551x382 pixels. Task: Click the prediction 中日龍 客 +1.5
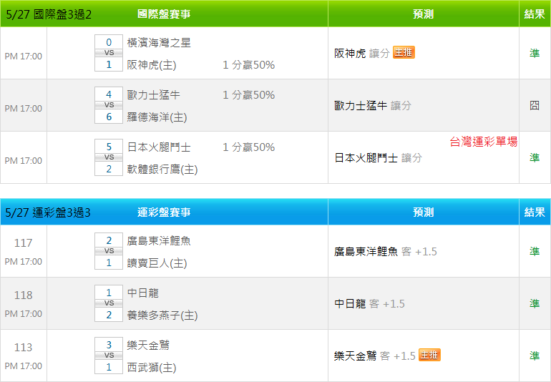(369, 303)
